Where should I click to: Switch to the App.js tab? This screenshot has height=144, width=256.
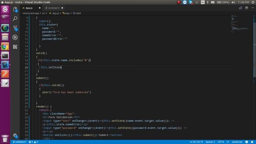29,8
